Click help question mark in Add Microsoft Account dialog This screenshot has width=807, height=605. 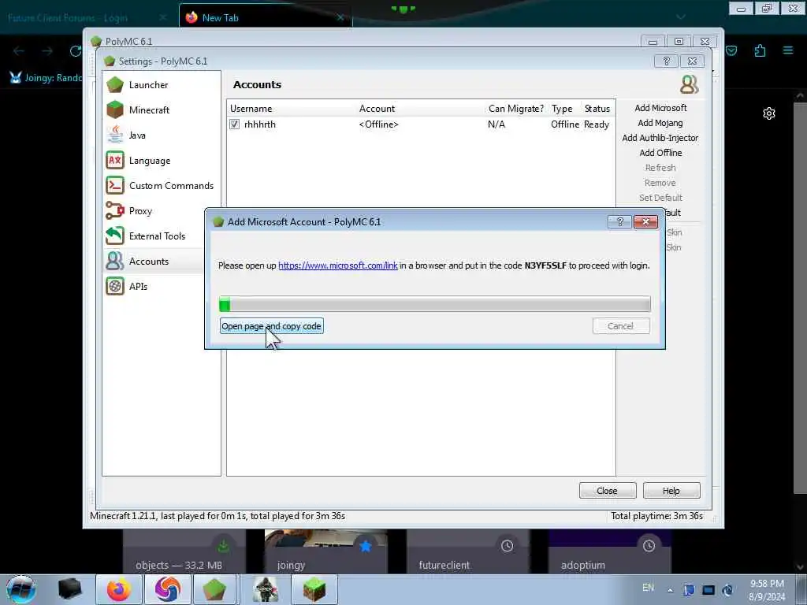click(619, 221)
